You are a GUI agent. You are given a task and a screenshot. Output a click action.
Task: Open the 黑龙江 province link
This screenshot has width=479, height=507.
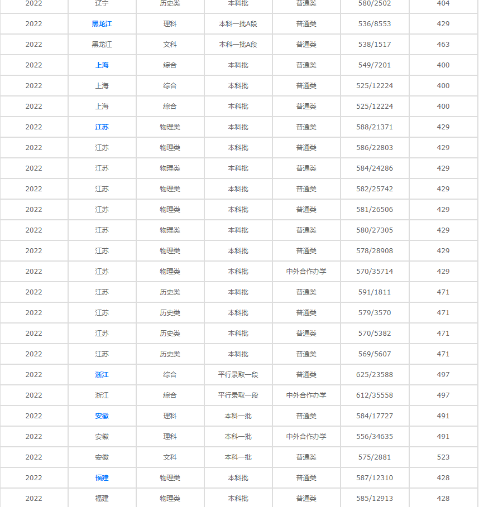(x=102, y=24)
